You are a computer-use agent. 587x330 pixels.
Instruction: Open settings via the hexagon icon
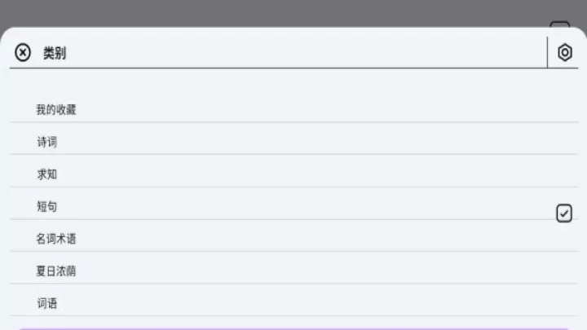tap(564, 53)
